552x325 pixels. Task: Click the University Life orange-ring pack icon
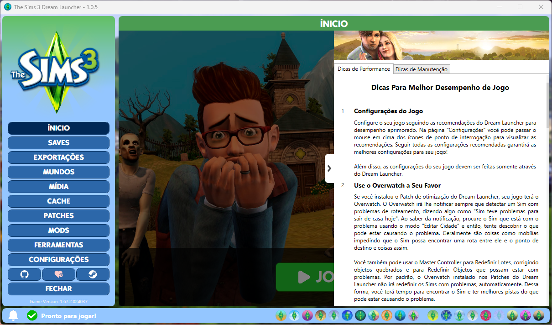[387, 315]
